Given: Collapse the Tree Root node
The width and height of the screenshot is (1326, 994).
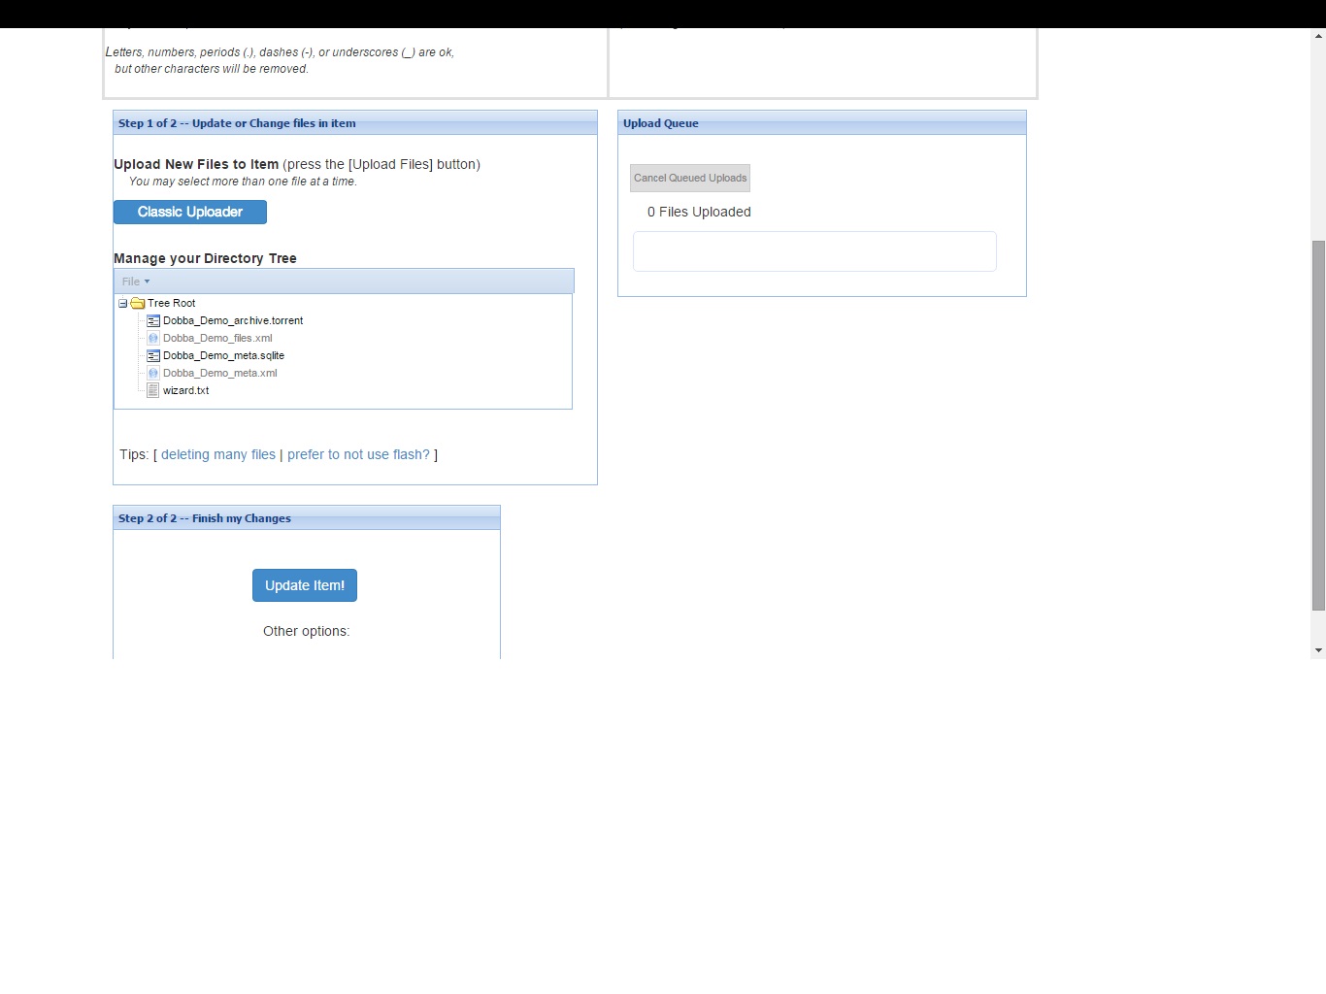Looking at the screenshot, I should coord(123,303).
